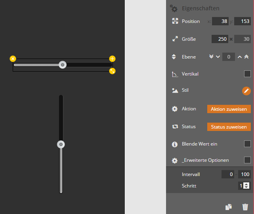The height and width of the screenshot is (214, 254).
Task: Move layer up one with single-up chevron
Action: 239,57
